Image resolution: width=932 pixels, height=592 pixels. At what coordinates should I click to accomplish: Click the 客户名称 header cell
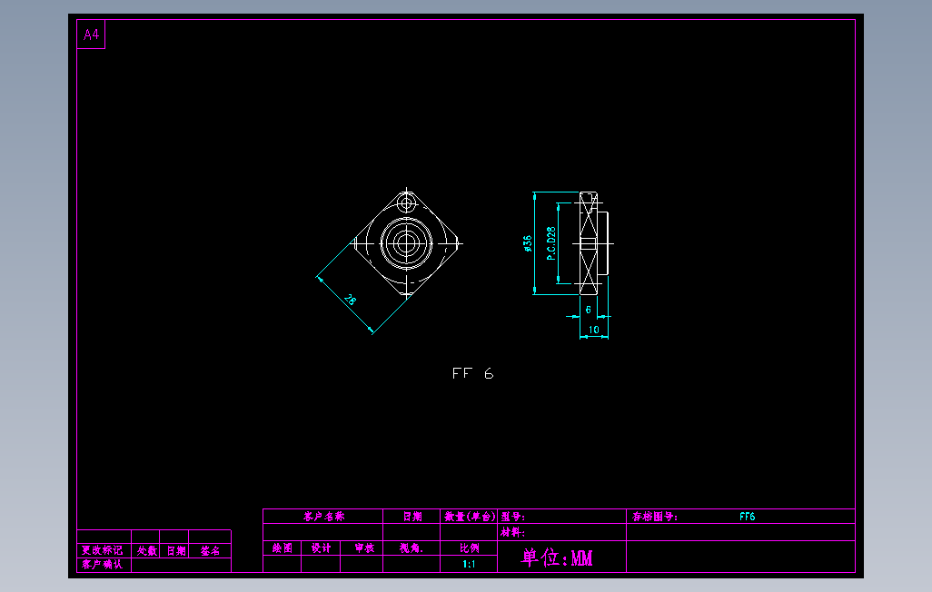pyautogui.click(x=323, y=516)
